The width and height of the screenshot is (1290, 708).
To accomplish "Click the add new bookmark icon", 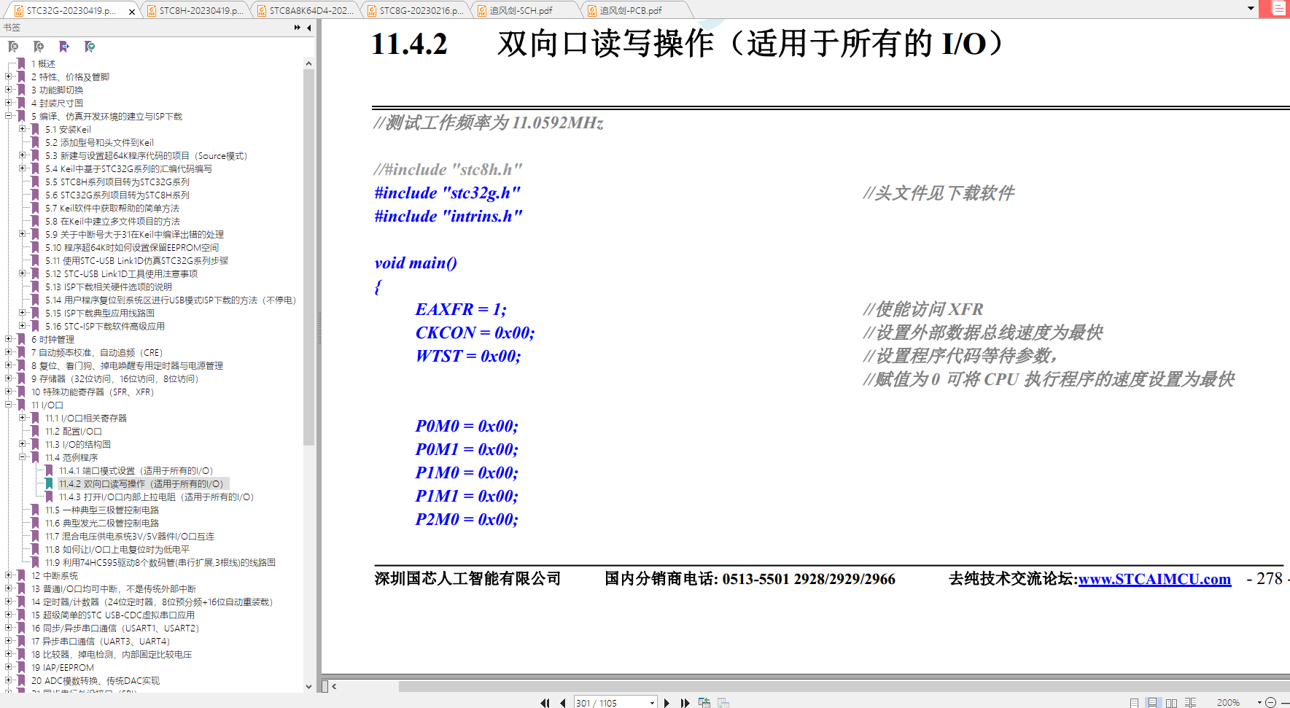I will pos(39,47).
